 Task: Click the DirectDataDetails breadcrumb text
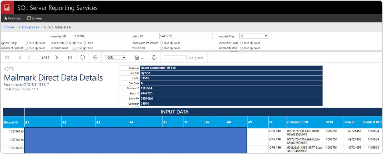pos(58,27)
